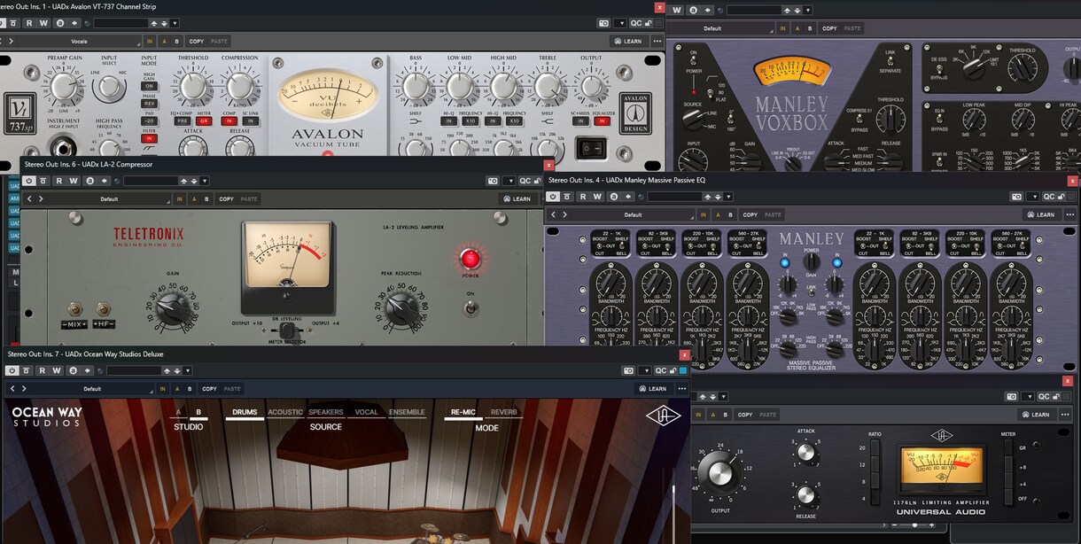Take a snapshot in Avalon VT-737 window
1081x544 pixels.
604,23
